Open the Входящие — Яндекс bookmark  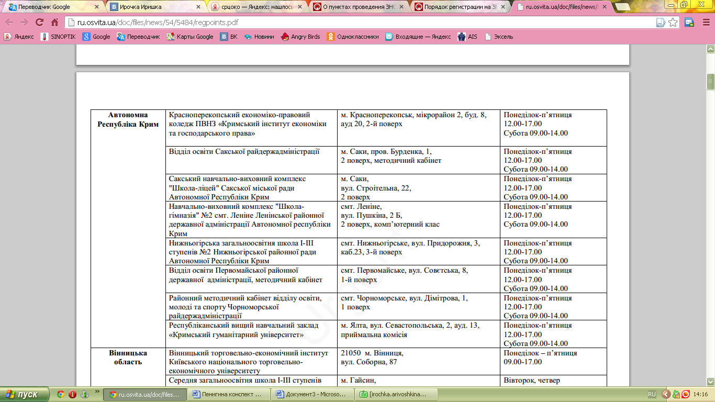pyautogui.click(x=418, y=37)
